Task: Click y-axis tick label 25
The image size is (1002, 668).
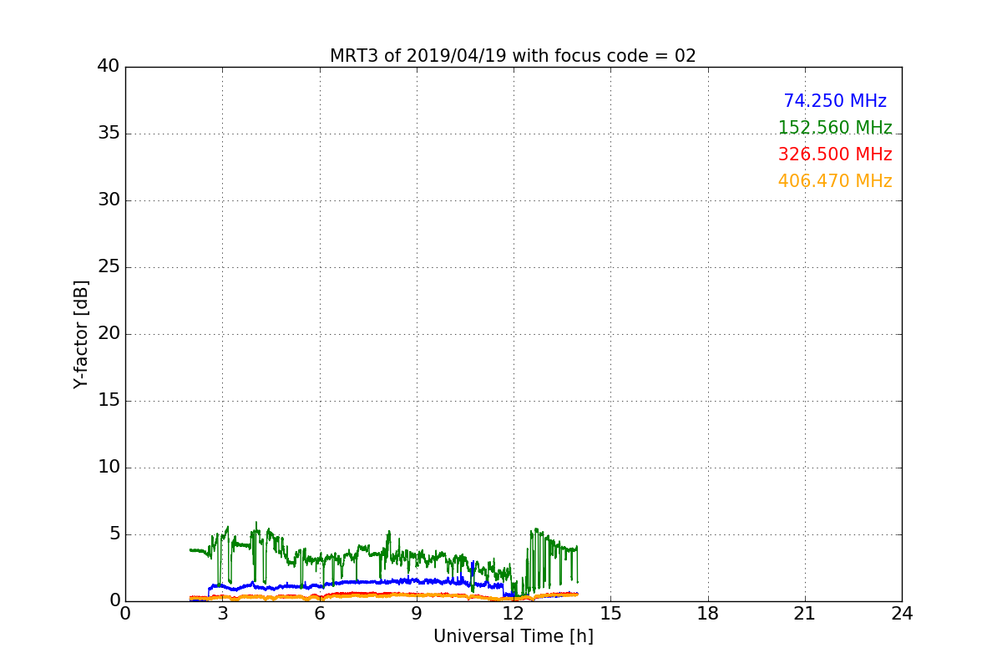Action: coord(109,267)
